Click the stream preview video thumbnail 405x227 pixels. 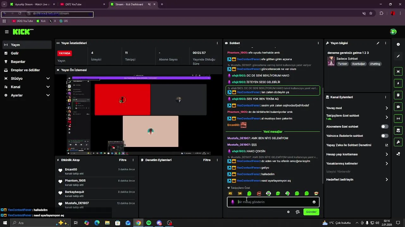pos(139,115)
